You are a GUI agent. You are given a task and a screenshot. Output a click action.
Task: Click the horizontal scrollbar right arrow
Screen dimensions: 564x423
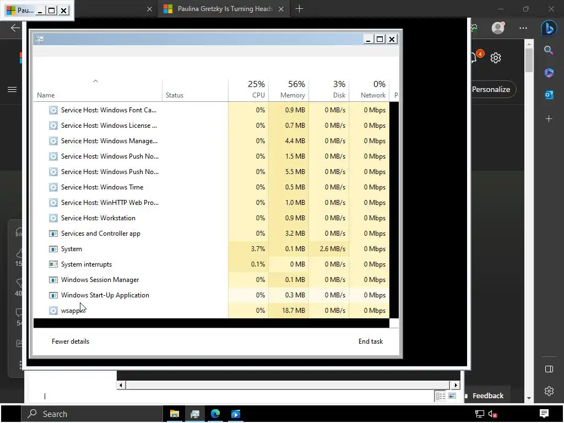click(x=455, y=385)
